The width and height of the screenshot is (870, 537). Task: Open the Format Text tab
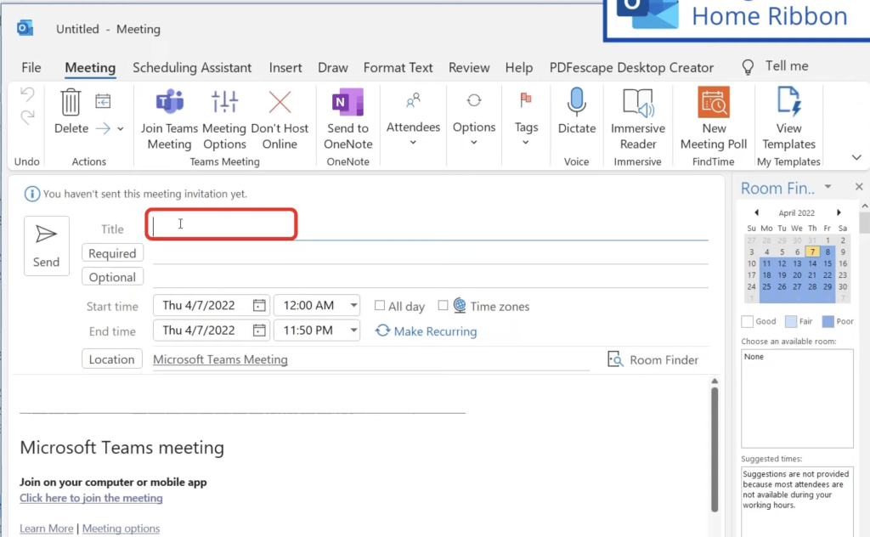click(x=398, y=68)
